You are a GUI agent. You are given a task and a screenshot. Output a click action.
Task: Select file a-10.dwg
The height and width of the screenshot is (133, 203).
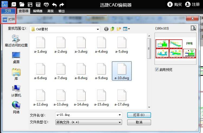point(122,71)
